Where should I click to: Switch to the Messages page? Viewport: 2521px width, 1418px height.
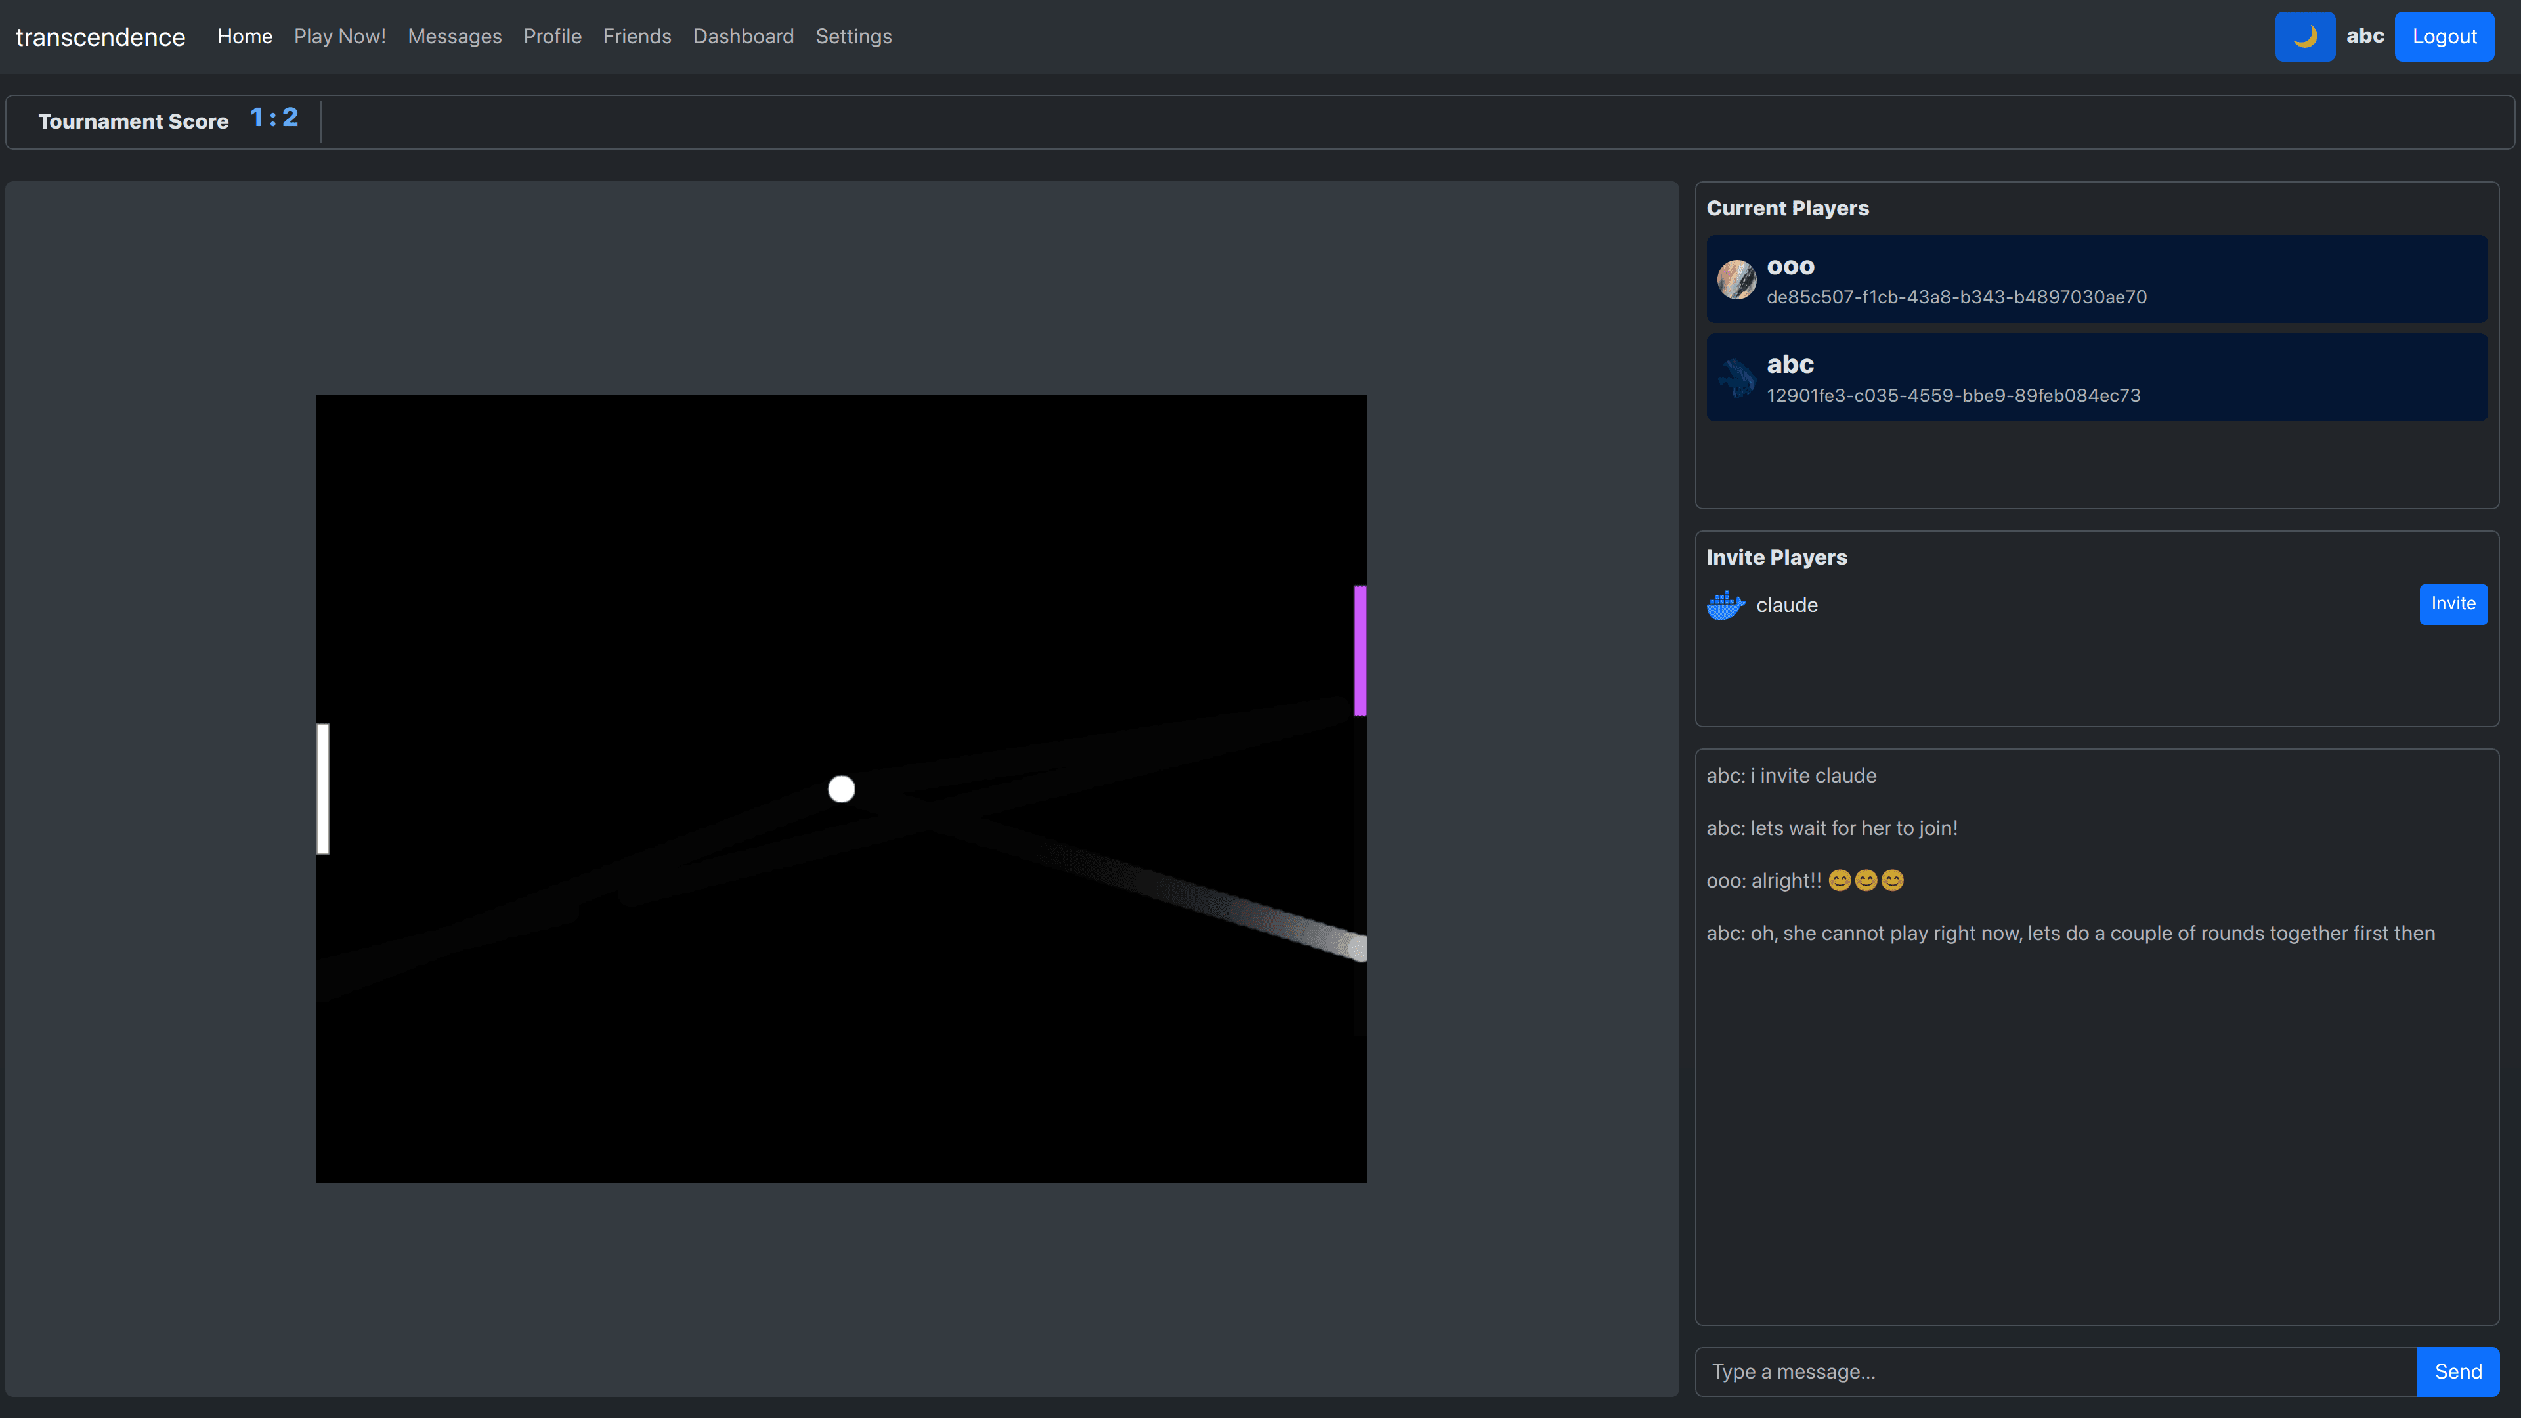(x=454, y=36)
